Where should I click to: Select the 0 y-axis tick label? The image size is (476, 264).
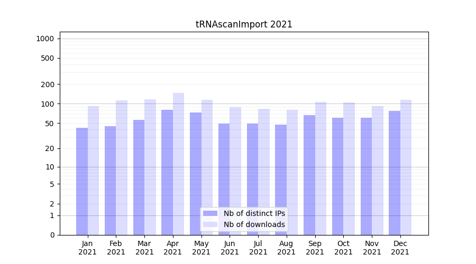coord(52,235)
